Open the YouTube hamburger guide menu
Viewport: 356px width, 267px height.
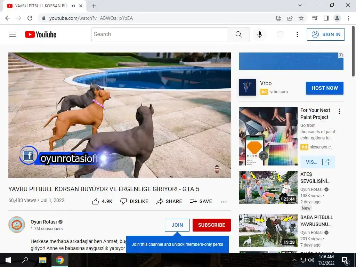(13, 34)
